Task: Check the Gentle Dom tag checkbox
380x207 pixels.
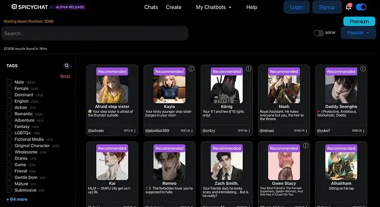Action: click(9, 178)
